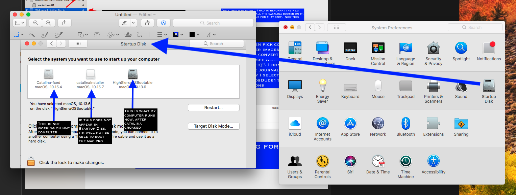Open the Shape Style line thickness menu
516x195 pixels.
(x=163, y=34)
